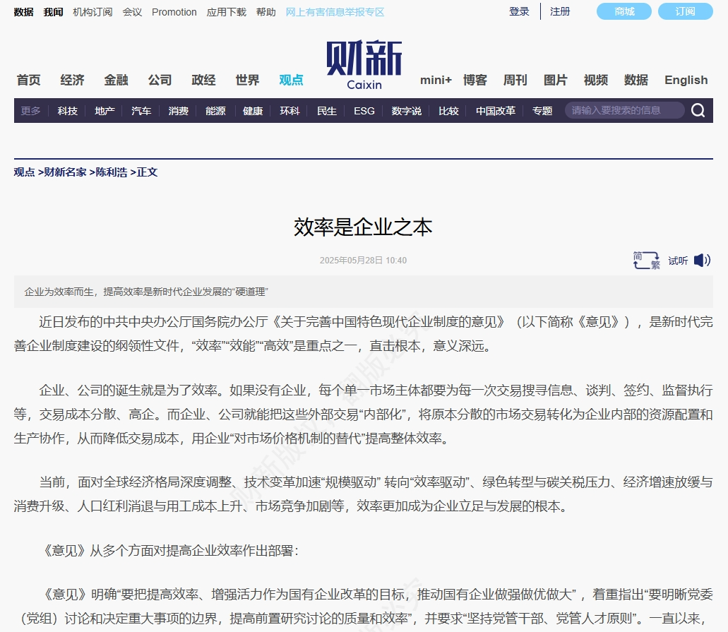Click the 订阅 subscribe button
728x632 pixels.
point(685,11)
